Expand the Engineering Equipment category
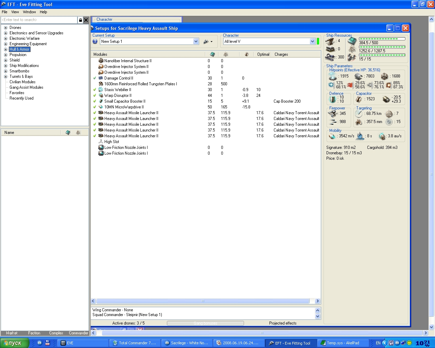The width and height of the screenshot is (435, 348). (5, 44)
